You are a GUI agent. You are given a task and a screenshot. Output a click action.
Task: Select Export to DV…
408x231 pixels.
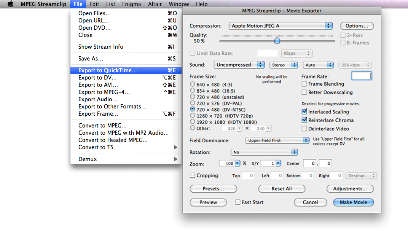126,78
